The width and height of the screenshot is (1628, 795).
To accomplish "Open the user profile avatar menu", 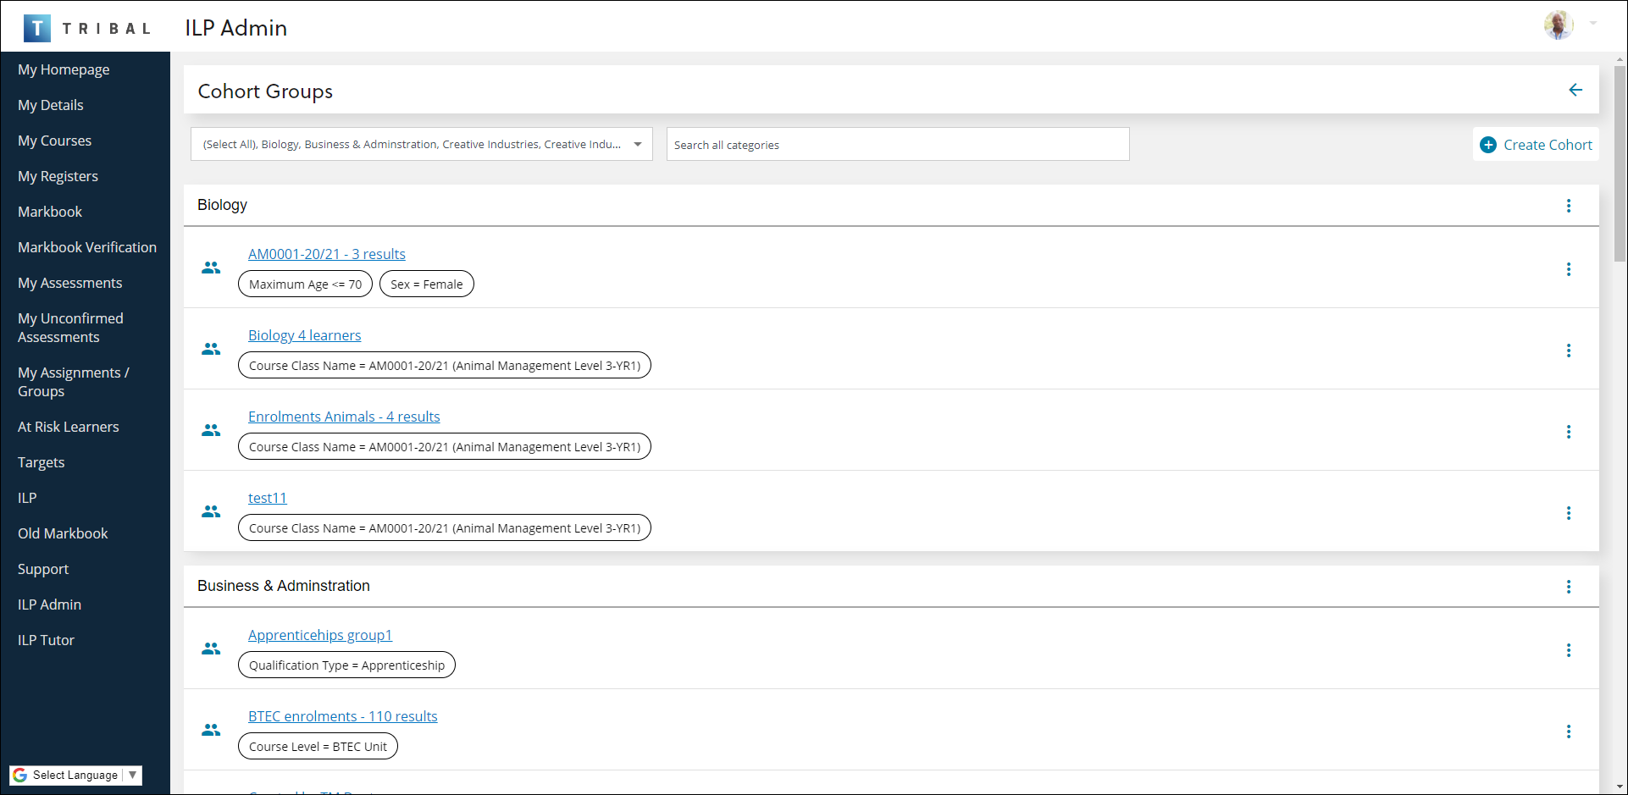I will pos(1558,25).
